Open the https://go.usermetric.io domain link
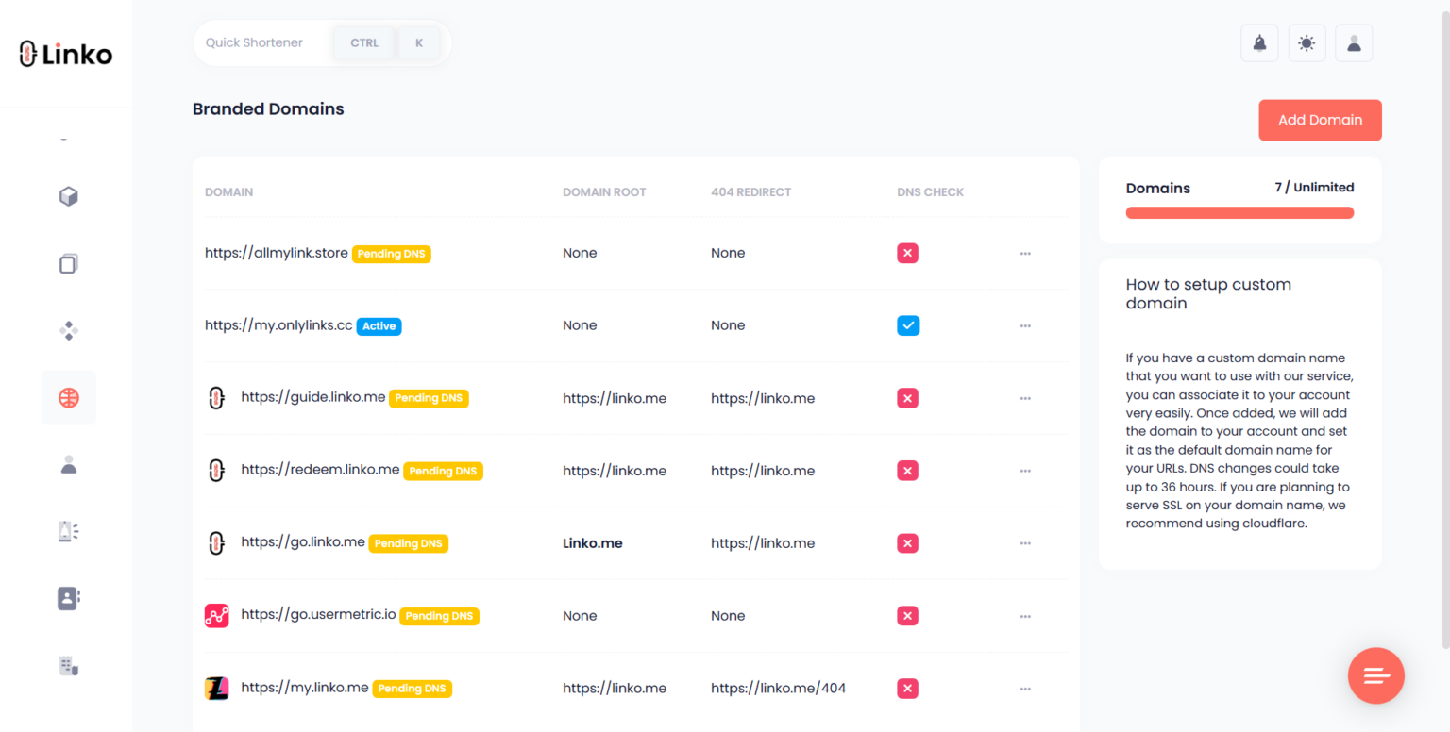The image size is (1450, 732). pyautogui.click(x=318, y=614)
